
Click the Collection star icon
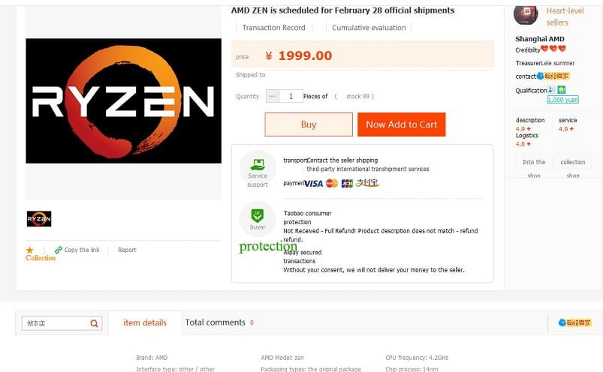pos(30,250)
